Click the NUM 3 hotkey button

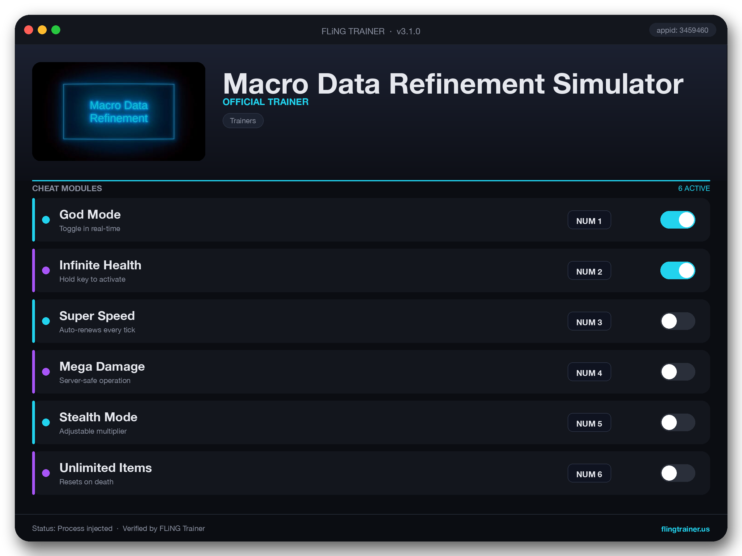pyautogui.click(x=589, y=321)
